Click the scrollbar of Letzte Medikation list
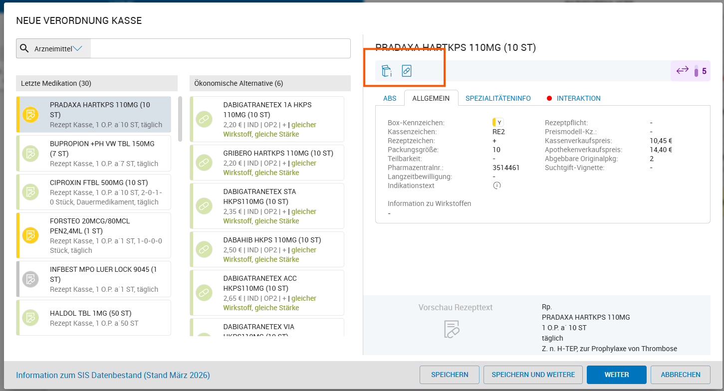Screen dimensions: 724x391 tap(180, 119)
